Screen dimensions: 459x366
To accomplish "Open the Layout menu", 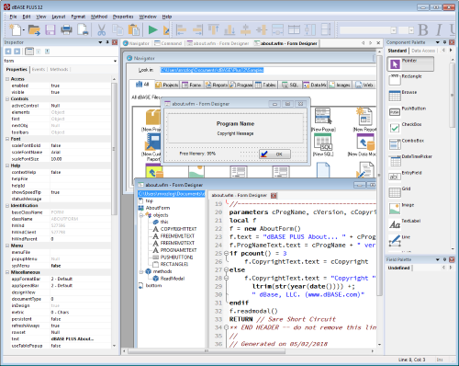I will (x=59, y=17).
